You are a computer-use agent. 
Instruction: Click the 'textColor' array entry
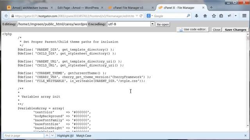(62, 112)
